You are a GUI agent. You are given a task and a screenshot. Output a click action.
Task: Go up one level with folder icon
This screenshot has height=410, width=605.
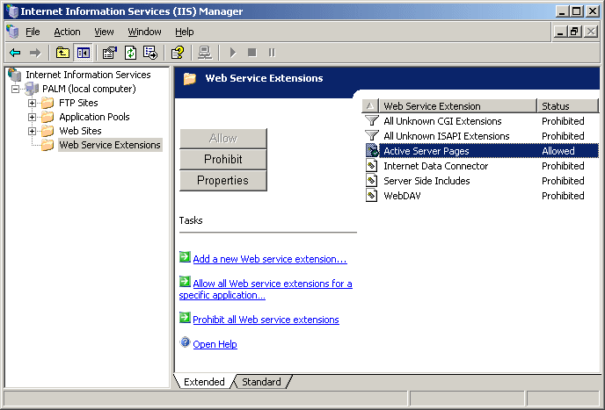point(62,53)
